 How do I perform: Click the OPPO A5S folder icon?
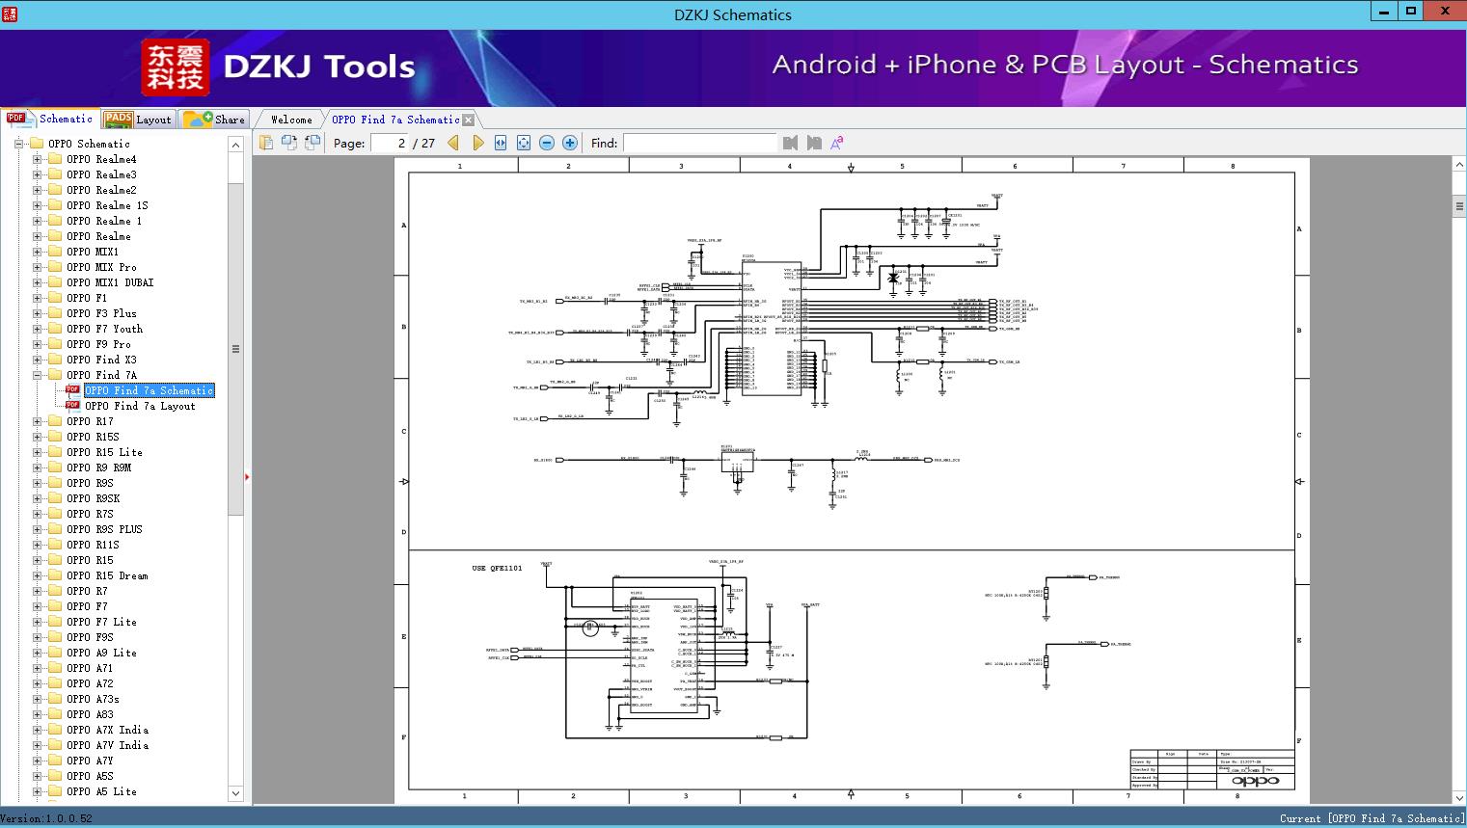point(55,776)
